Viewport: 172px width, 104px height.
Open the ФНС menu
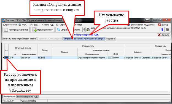point(24,25)
